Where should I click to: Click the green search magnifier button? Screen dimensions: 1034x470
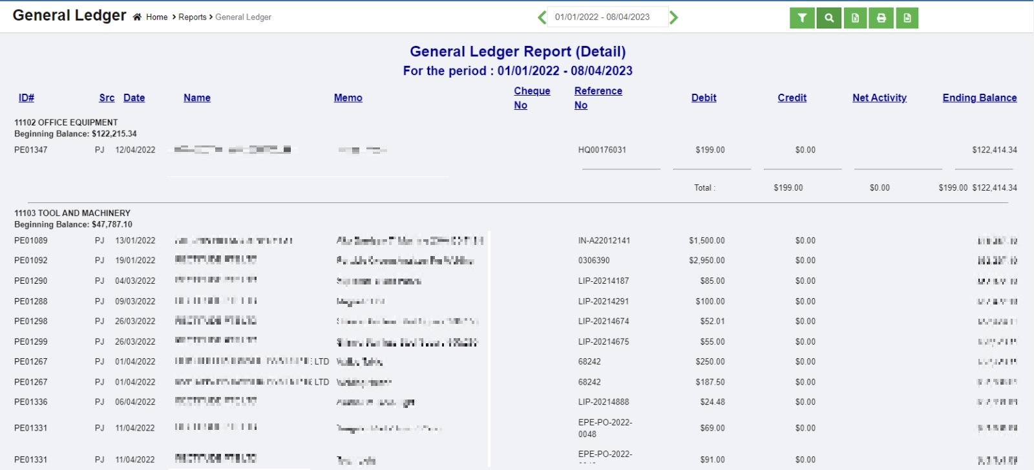coord(828,18)
